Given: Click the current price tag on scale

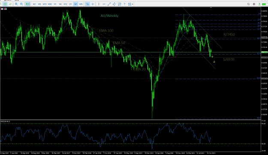Looking at the screenshot, I should coord(265,52).
